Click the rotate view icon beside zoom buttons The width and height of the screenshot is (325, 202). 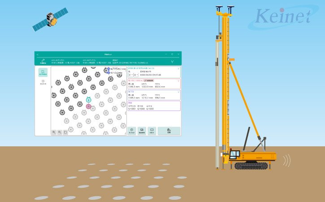click(65, 132)
